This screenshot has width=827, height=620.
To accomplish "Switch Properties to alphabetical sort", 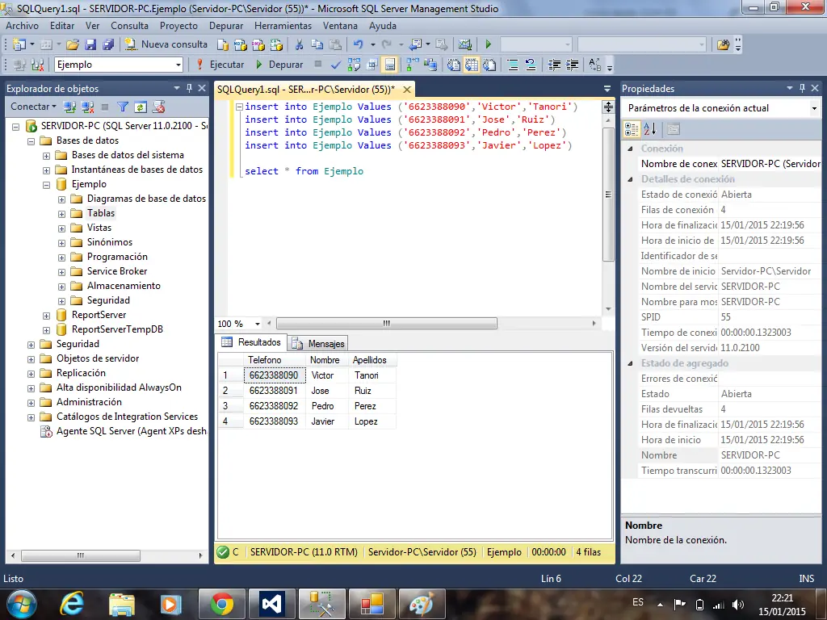I will click(650, 128).
